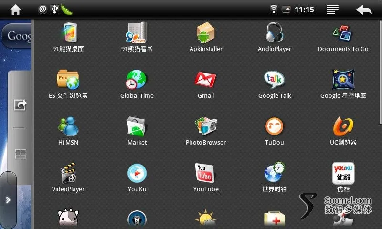Screen dimensions: 382x229
Task: Expand the side chevron handle
Action: pyautogui.click(x=8, y=200)
